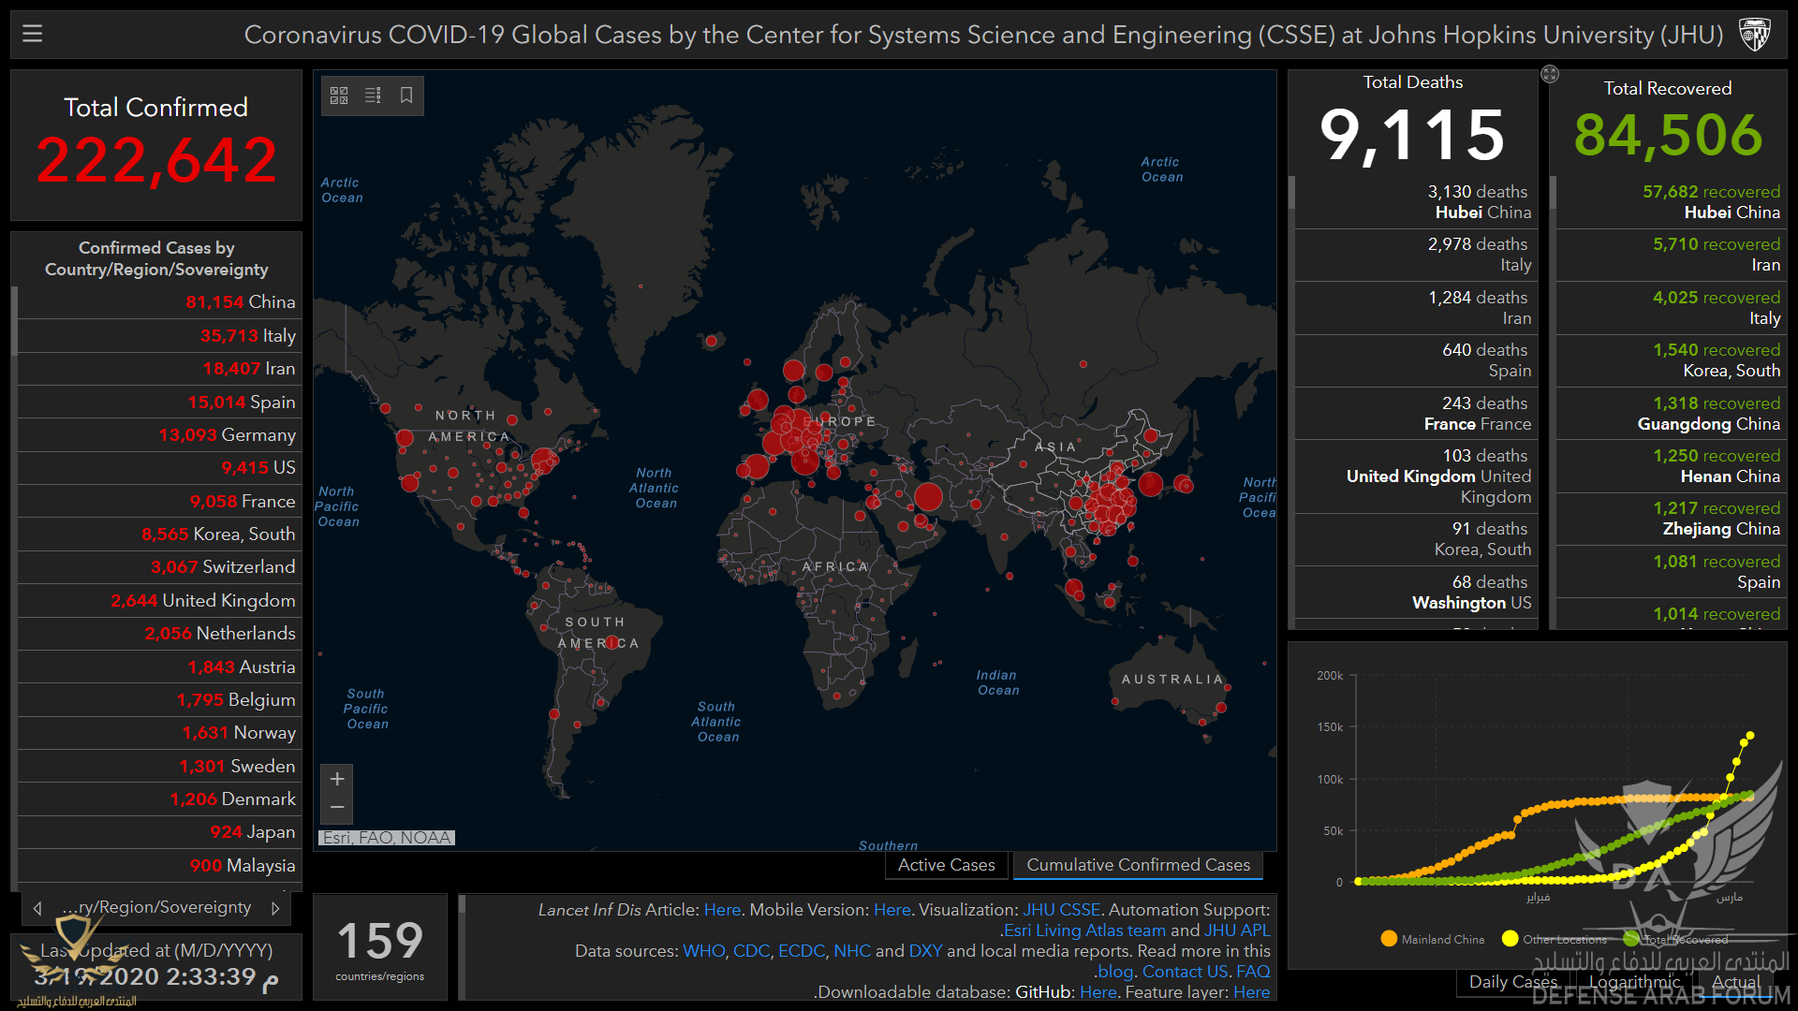Viewport: 1798px width, 1011px height.
Task: Select '3,130 deaths Hubei China' entry
Action: coord(1415,202)
